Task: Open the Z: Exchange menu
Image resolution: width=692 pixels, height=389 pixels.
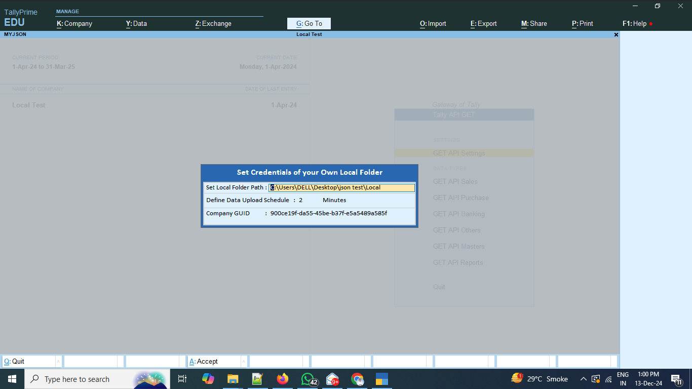Action: click(x=213, y=23)
